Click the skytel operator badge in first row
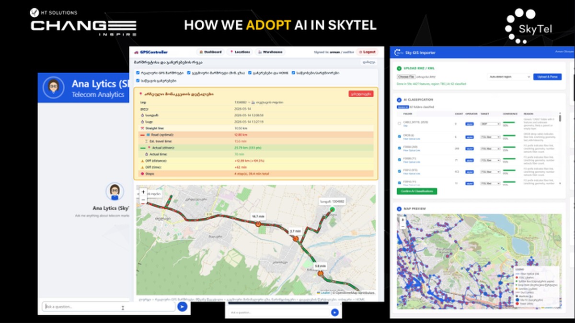Screen dimensions: 575x323 tap(471, 123)
